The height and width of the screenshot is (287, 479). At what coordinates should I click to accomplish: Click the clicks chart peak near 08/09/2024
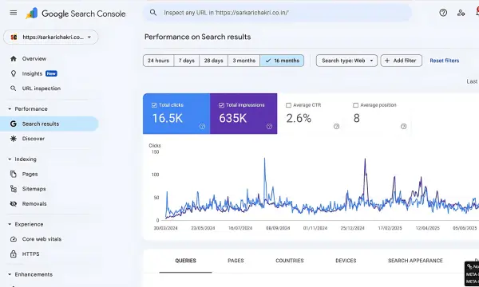tap(264, 159)
